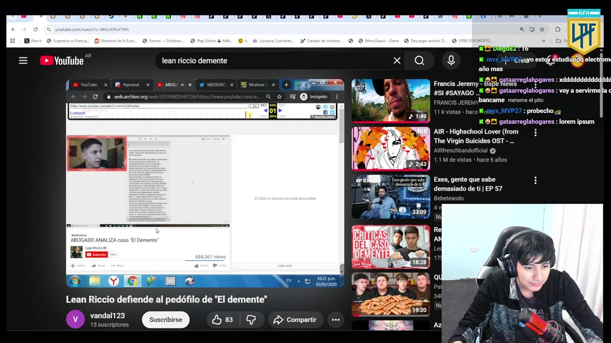Image resolution: width=611 pixels, height=343 pixels.
Task: Open the AIR Highschool Lover 2:43 thumbnail
Action: click(x=390, y=149)
